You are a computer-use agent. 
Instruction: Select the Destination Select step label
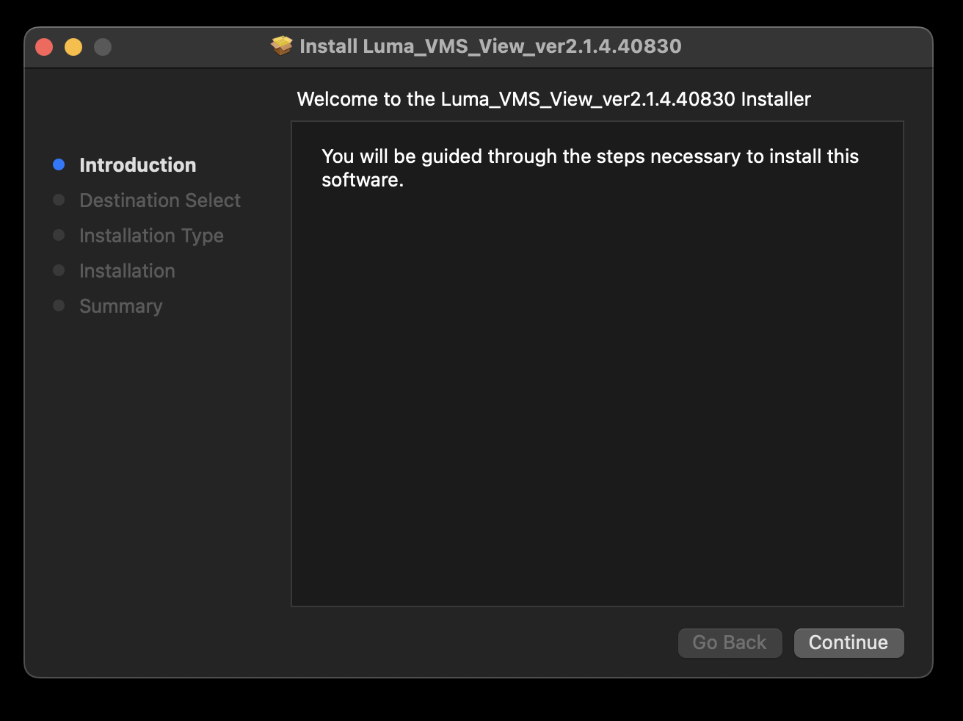tap(159, 200)
